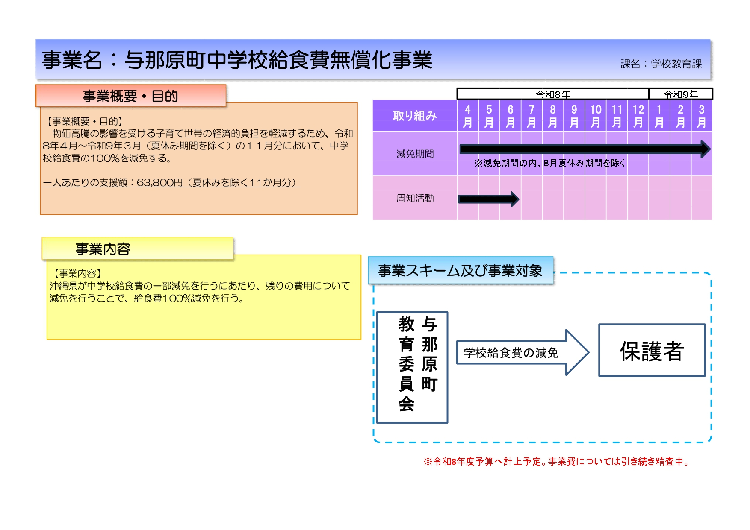
Task: Click the yellow 事業内容 description text
Action: (200, 292)
